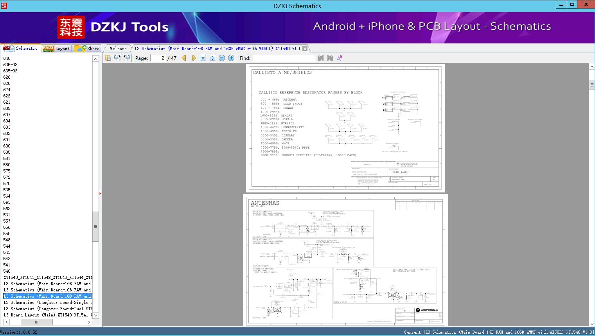This screenshot has height=336, width=595.
Task: Zoom in with the plus icon
Action: [x=231, y=58]
